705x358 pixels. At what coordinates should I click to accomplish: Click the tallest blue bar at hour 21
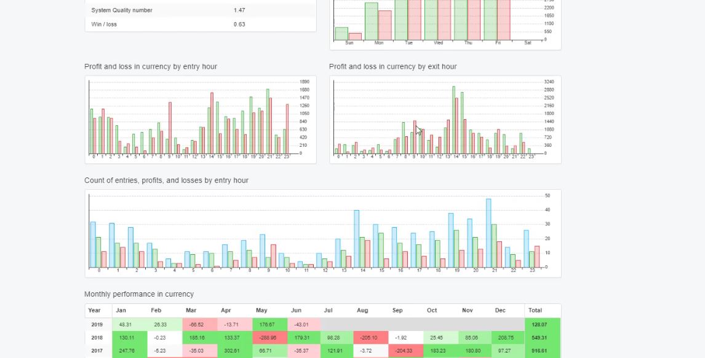click(488, 233)
